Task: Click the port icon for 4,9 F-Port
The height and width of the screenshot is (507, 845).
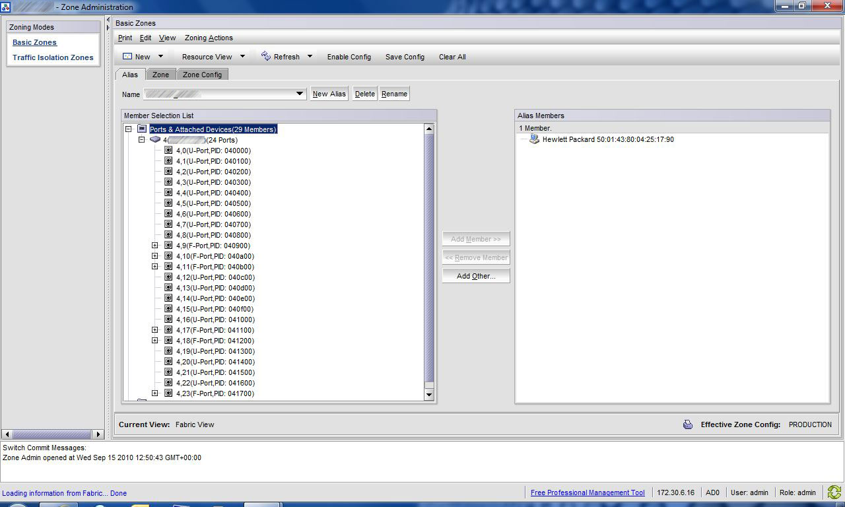Action: coord(168,246)
